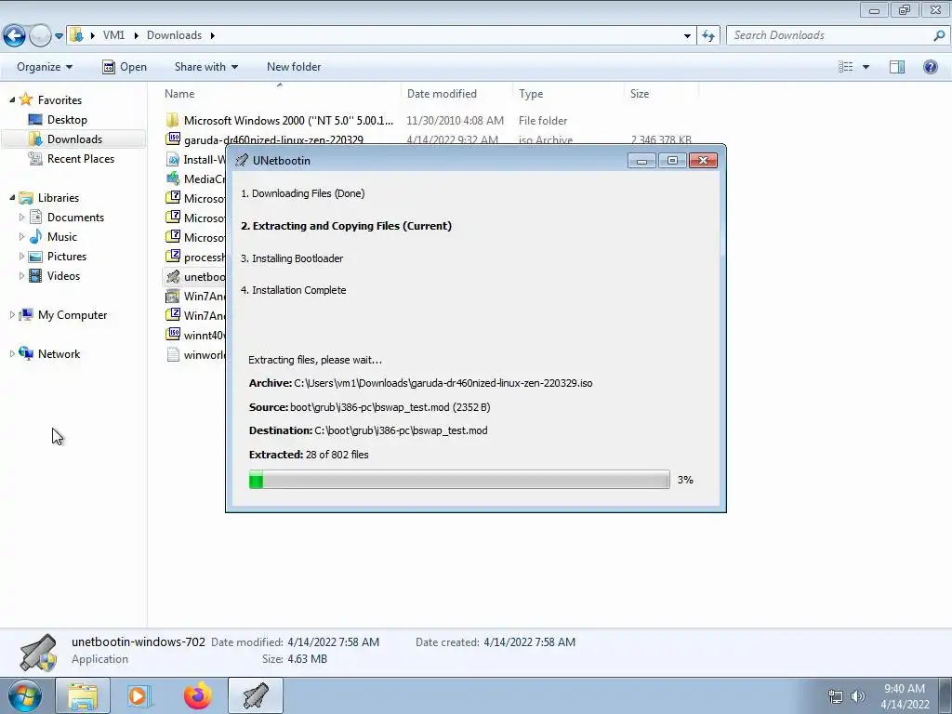Click the Change your view icon
952x714 pixels.
pos(846,67)
